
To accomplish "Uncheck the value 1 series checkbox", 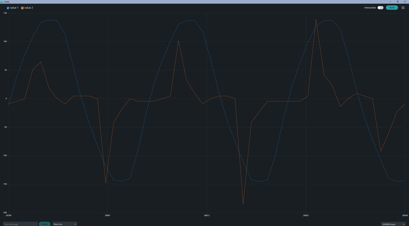I will pos(8,8).
